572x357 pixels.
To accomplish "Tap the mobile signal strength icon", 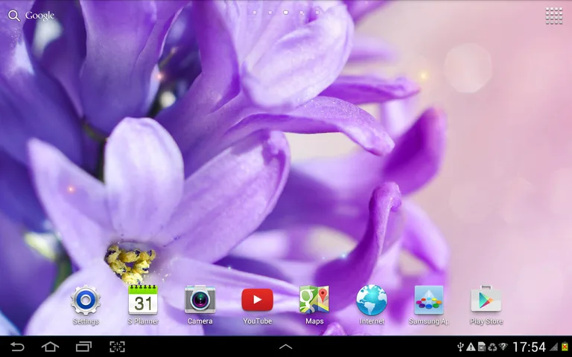I will coord(554,347).
